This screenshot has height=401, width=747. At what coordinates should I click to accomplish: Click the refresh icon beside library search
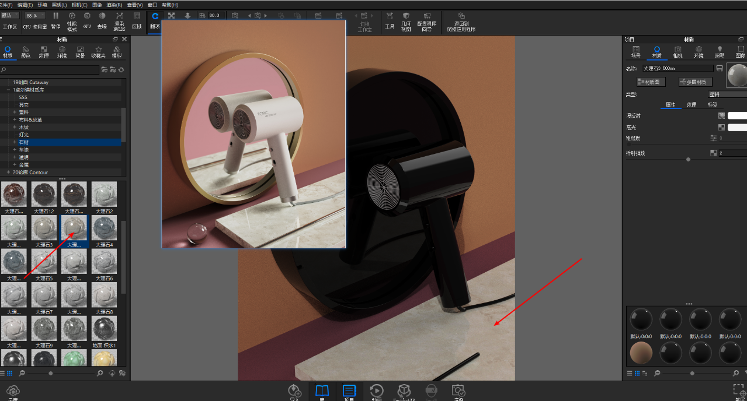pos(121,70)
